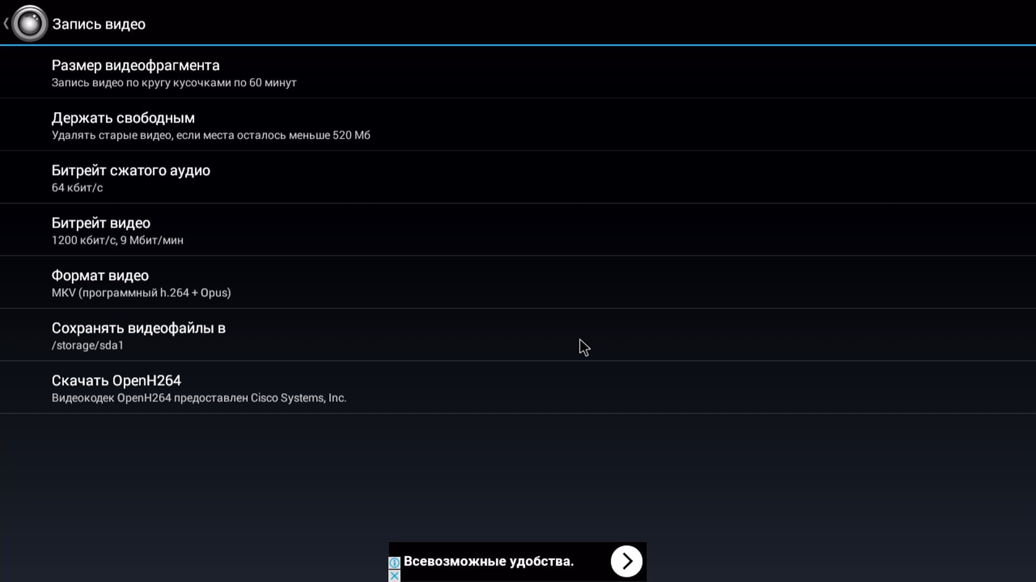Open 'Держать свободным' setting
The image size is (1036, 582).
123,118
